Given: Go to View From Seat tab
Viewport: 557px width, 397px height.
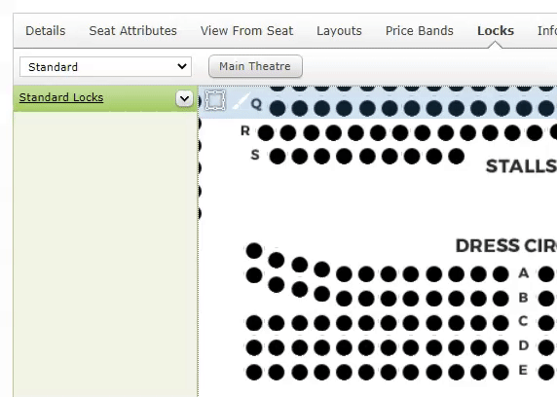Looking at the screenshot, I should click(247, 31).
